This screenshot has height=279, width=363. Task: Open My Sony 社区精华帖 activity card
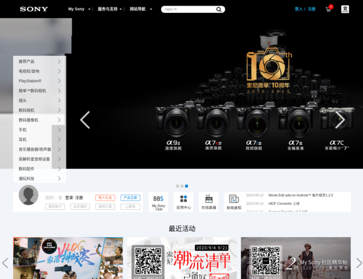pyautogui.click(x=296, y=258)
